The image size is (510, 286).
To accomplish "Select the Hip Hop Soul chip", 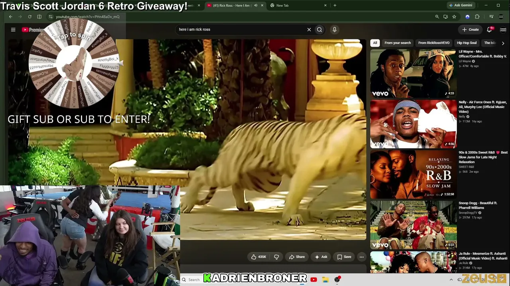I will click(x=467, y=43).
